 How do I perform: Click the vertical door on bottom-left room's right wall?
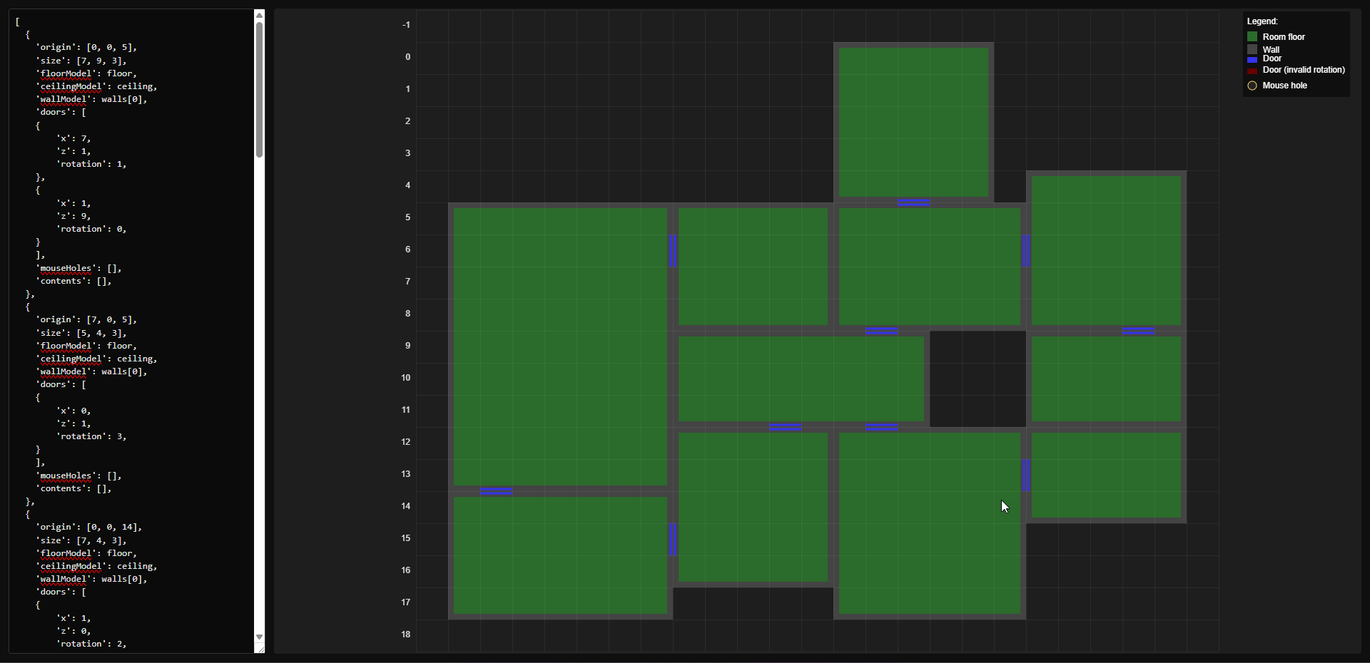pyautogui.click(x=672, y=539)
